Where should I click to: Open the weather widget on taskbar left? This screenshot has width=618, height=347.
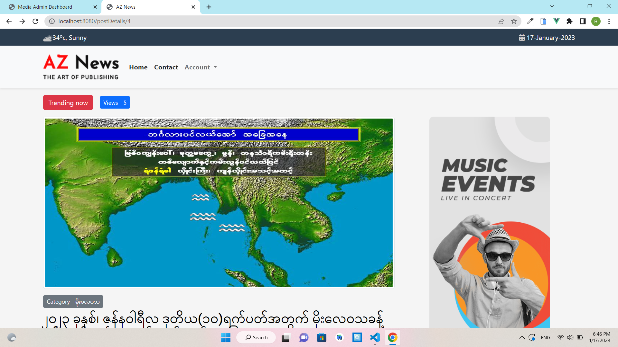click(x=12, y=337)
